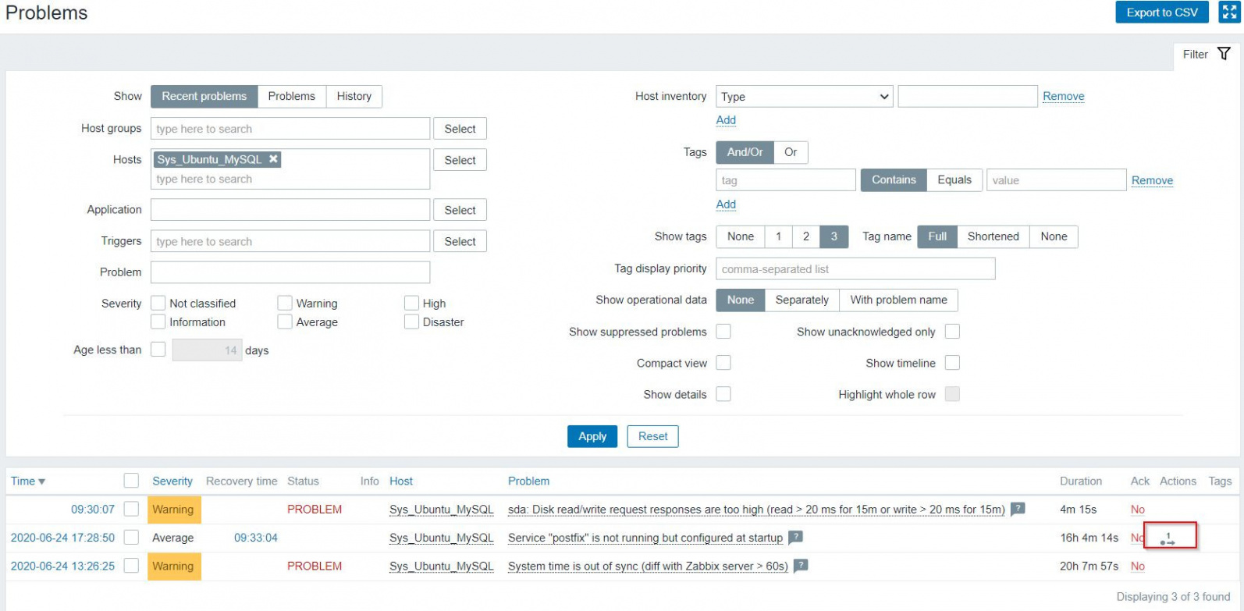
Task: Acknowledge the system time problem via No link
Action: 1138,566
